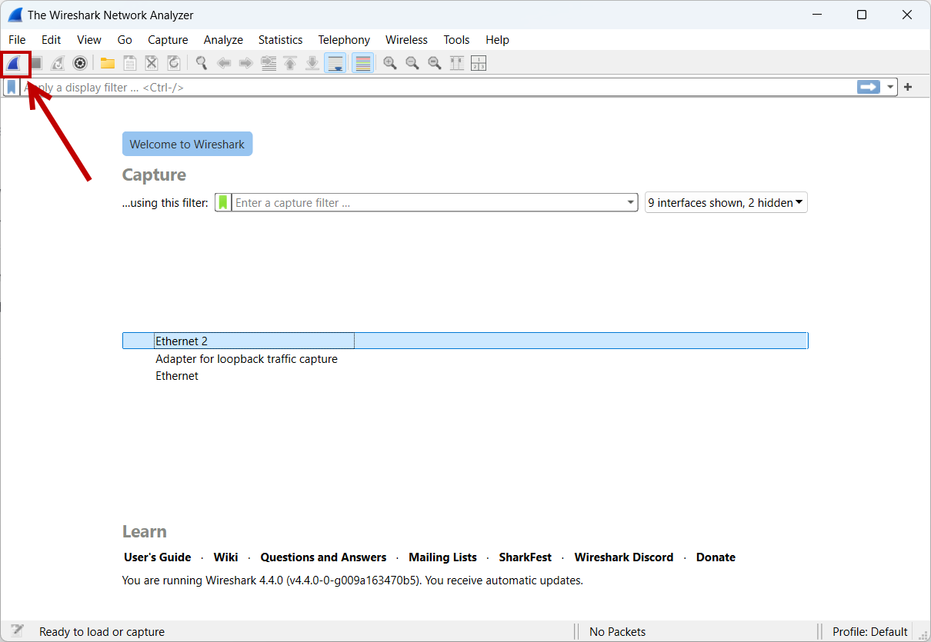931x642 pixels.
Task: Select the Adapter for loopback traffic capture interface
Action: pyautogui.click(x=246, y=359)
